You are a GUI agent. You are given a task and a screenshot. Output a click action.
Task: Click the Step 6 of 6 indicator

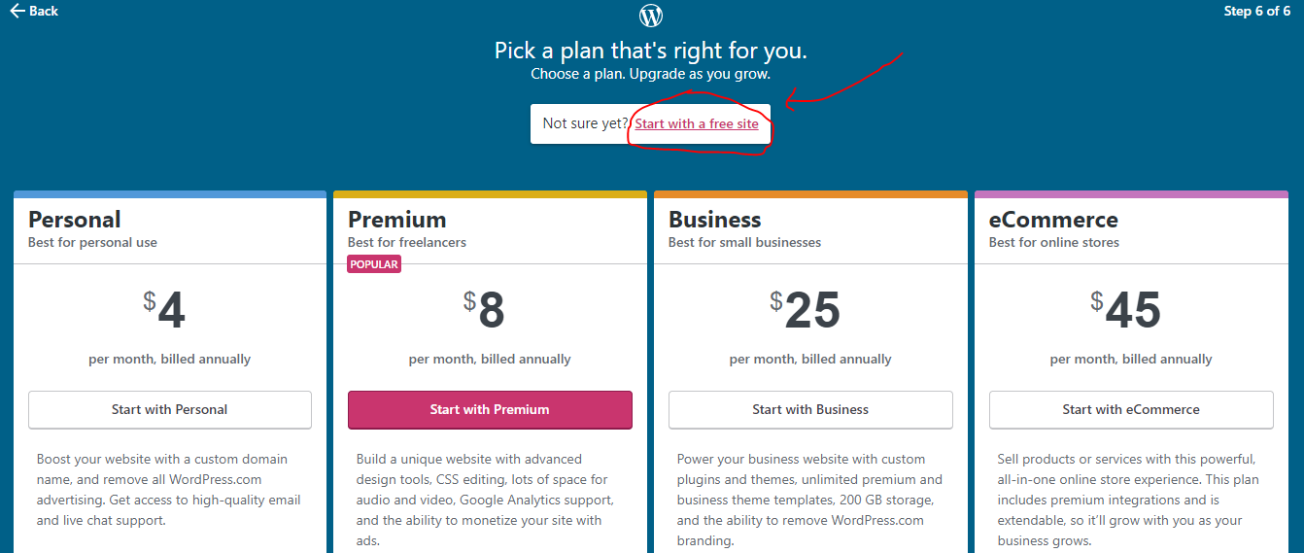pyautogui.click(x=1257, y=12)
